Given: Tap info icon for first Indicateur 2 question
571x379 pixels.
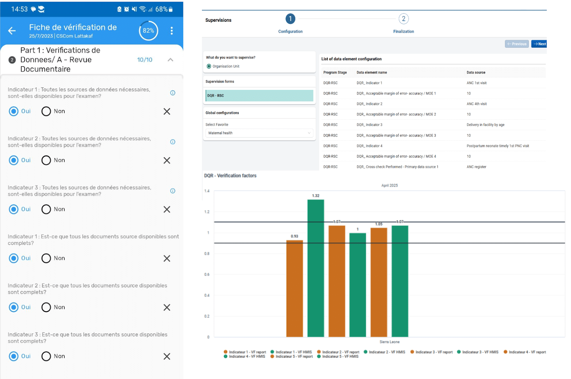Looking at the screenshot, I should click(x=173, y=142).
